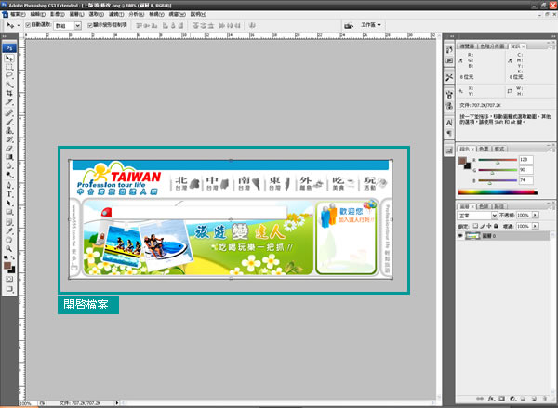The image size is (558, 408).
Task: Select the Path Selection tool
Action: [9, 204]
